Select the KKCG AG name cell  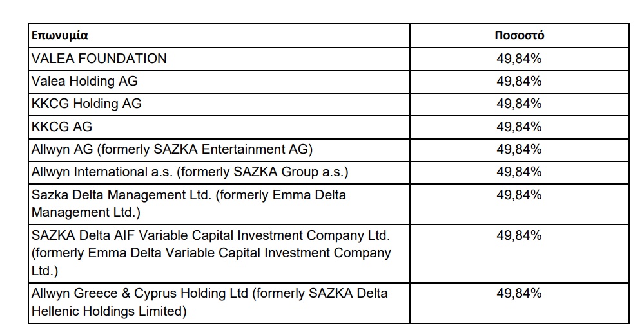click(x=219, y=127)
